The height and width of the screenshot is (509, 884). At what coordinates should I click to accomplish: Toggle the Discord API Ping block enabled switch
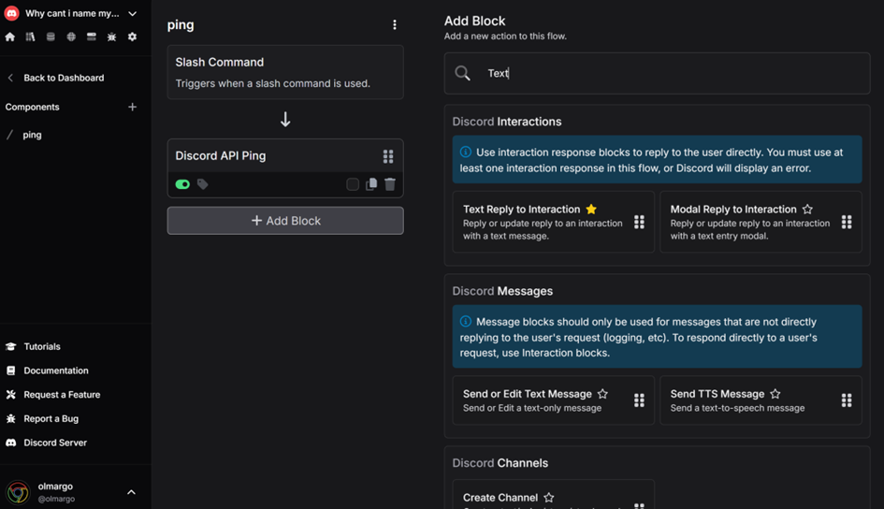click(x=182, y=184)
